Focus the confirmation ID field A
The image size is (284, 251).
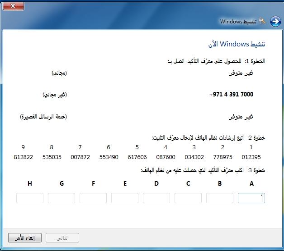point(251,198)
